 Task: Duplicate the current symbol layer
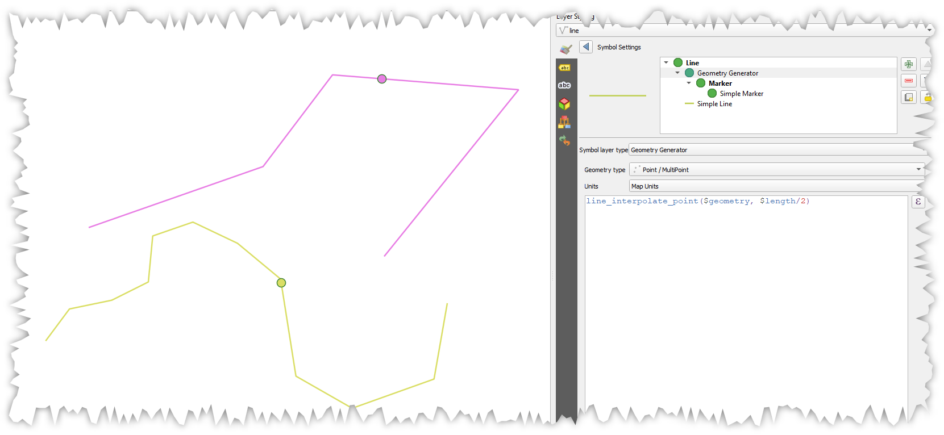(x=909, y=97)
